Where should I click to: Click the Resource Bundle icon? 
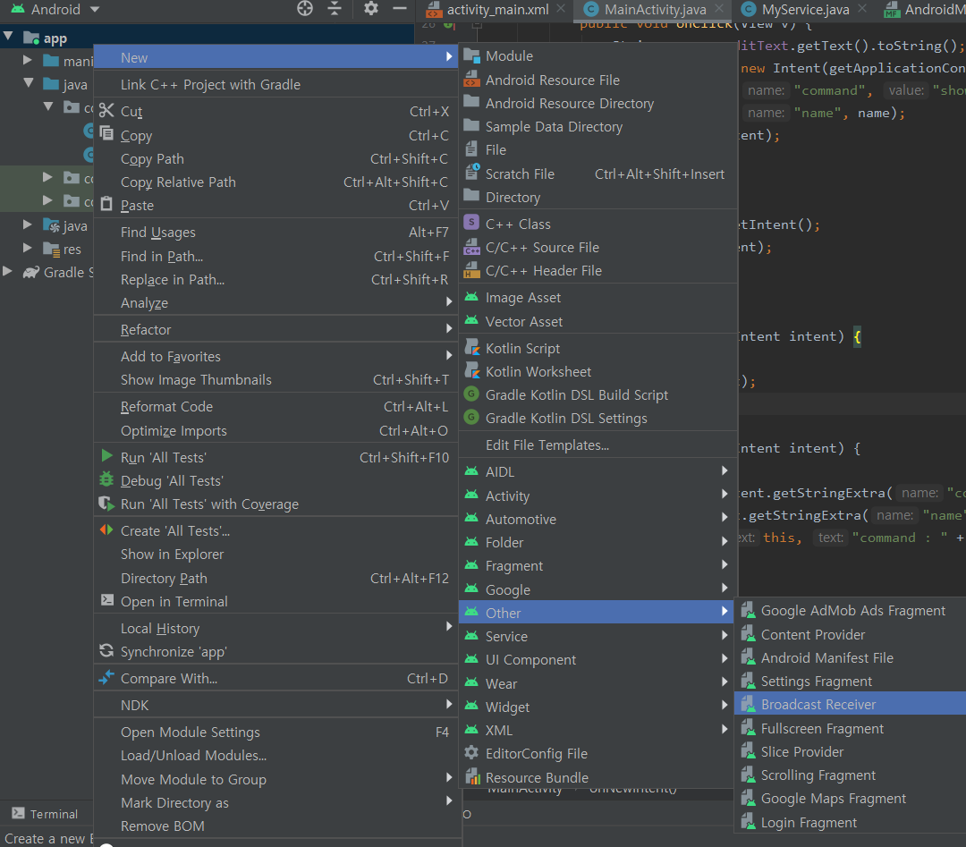pos(472,776)
